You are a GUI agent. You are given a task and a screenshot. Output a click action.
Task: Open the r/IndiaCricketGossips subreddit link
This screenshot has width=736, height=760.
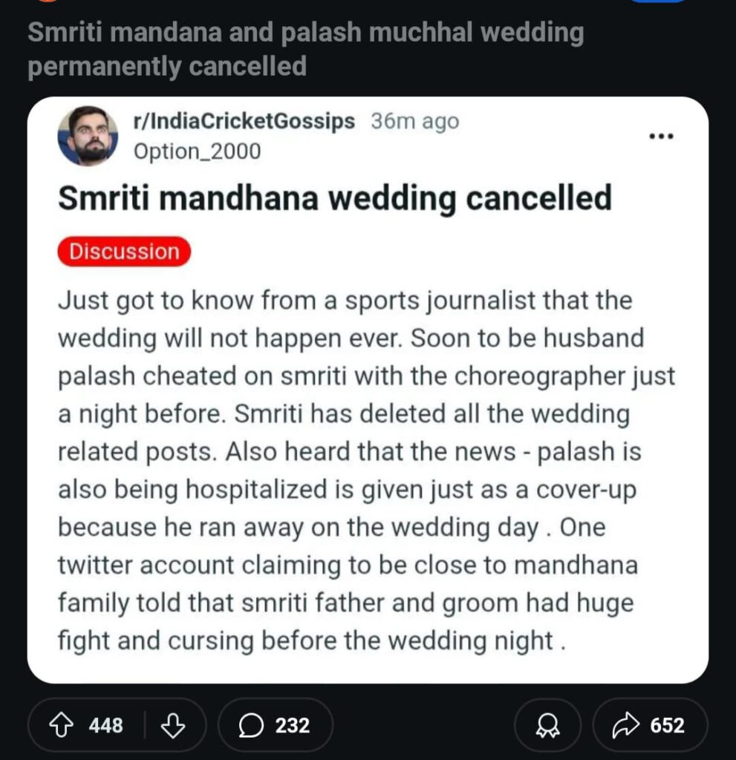(x=244, y=122)
